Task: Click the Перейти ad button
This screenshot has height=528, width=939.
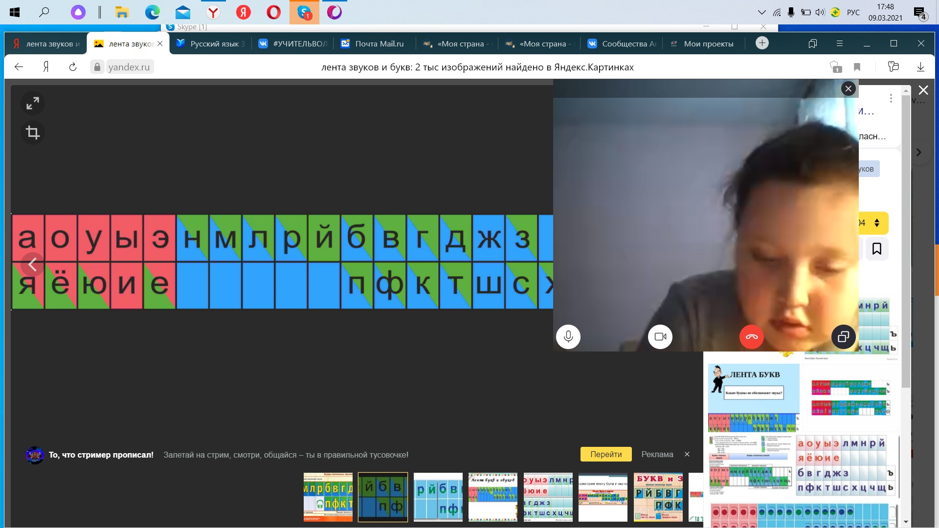Action: [606, 454]
